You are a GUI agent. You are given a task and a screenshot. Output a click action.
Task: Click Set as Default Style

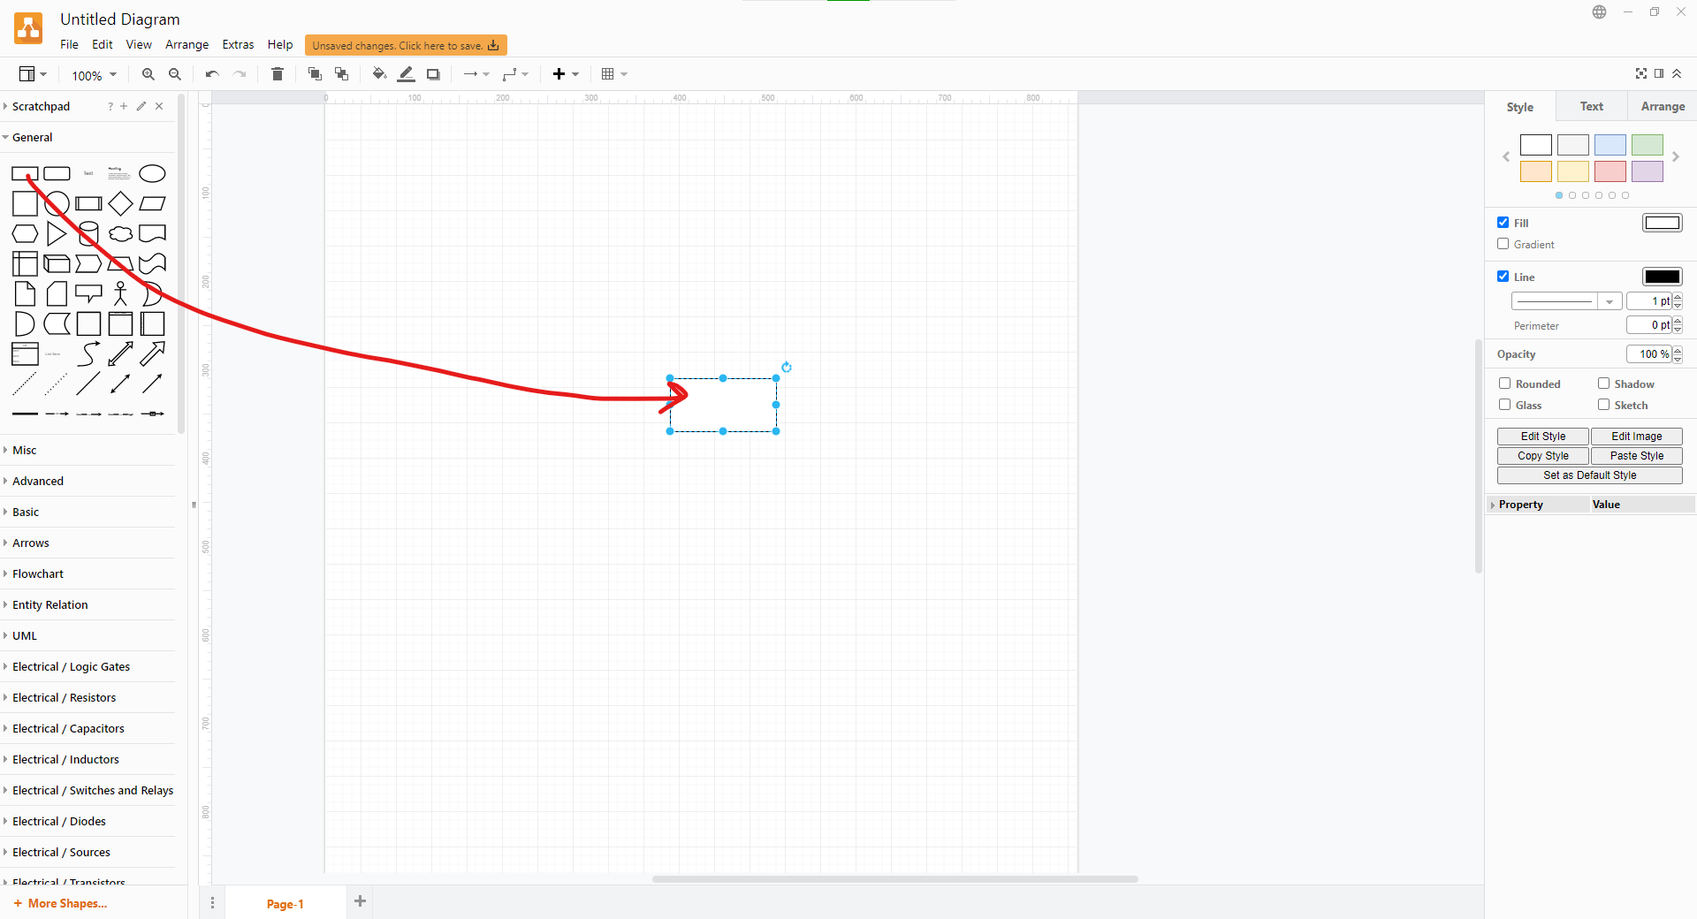pyautogui.click(x=1588, y=475)
